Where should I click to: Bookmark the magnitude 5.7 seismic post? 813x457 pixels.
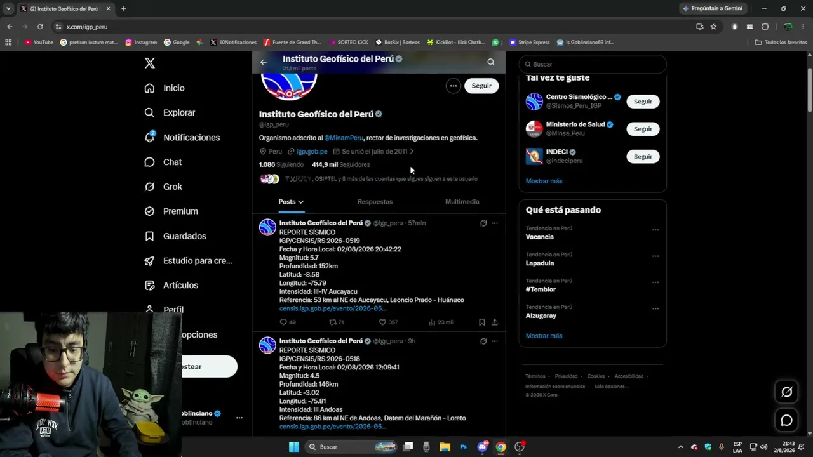482,322
